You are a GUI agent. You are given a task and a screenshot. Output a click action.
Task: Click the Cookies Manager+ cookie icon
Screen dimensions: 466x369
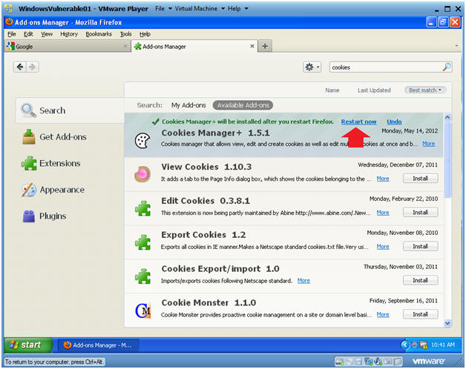click(x=142, y=141)
